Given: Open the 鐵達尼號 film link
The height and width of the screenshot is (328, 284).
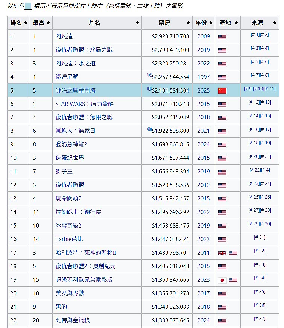Looking at the screenshot, I should coord(67,77).
